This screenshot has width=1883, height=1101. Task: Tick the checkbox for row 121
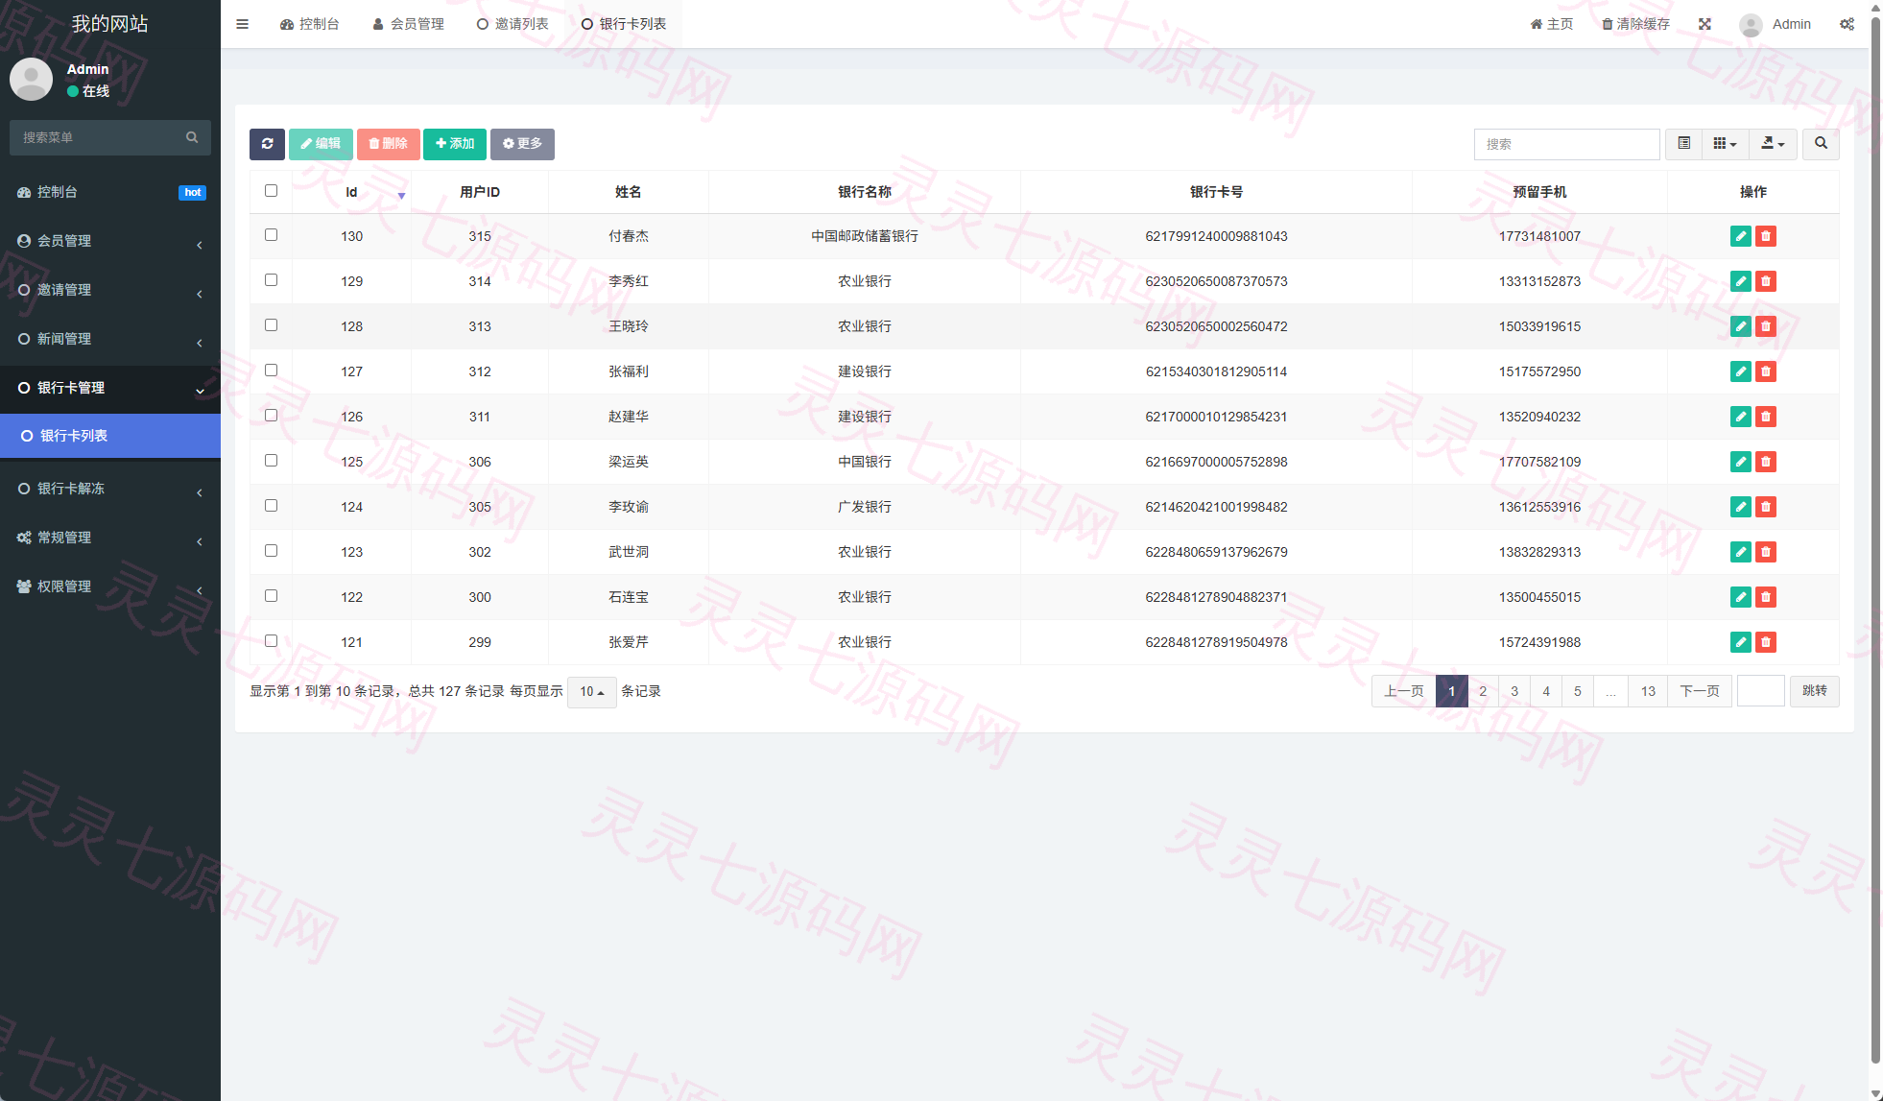pos(271,641)
